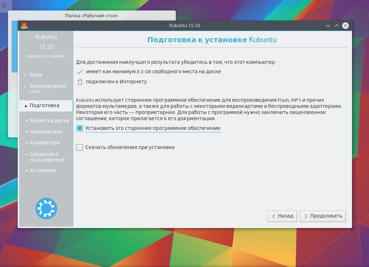Tick 'Скачать обновления при установке' checkbox
Viewport: 369px width, 267px height.
point(80,147)
